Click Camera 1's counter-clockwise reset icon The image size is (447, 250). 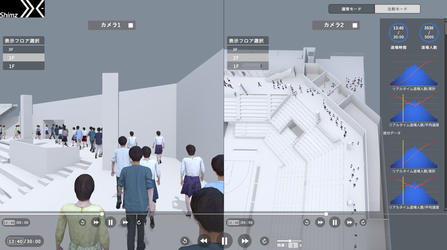(x=83, y=222)
